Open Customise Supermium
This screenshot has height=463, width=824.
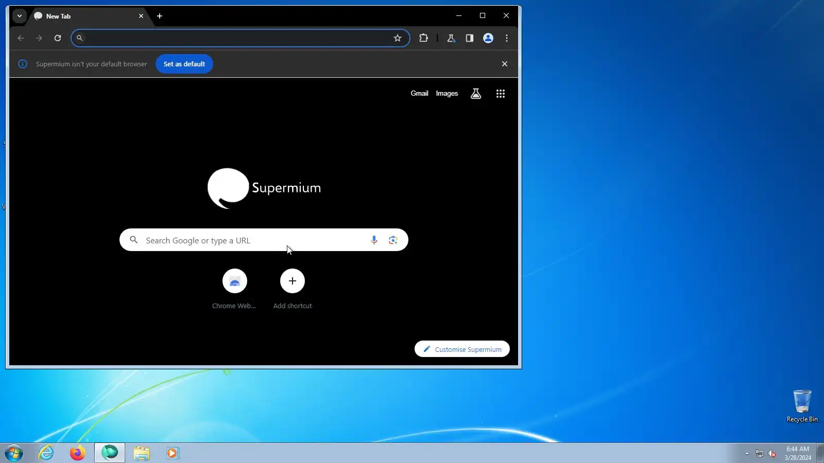click(x=462, y=349)
